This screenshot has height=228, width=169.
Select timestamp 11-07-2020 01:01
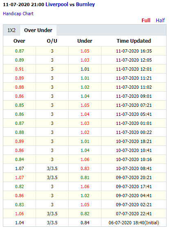pyautogui.click(x=134, y=123)
